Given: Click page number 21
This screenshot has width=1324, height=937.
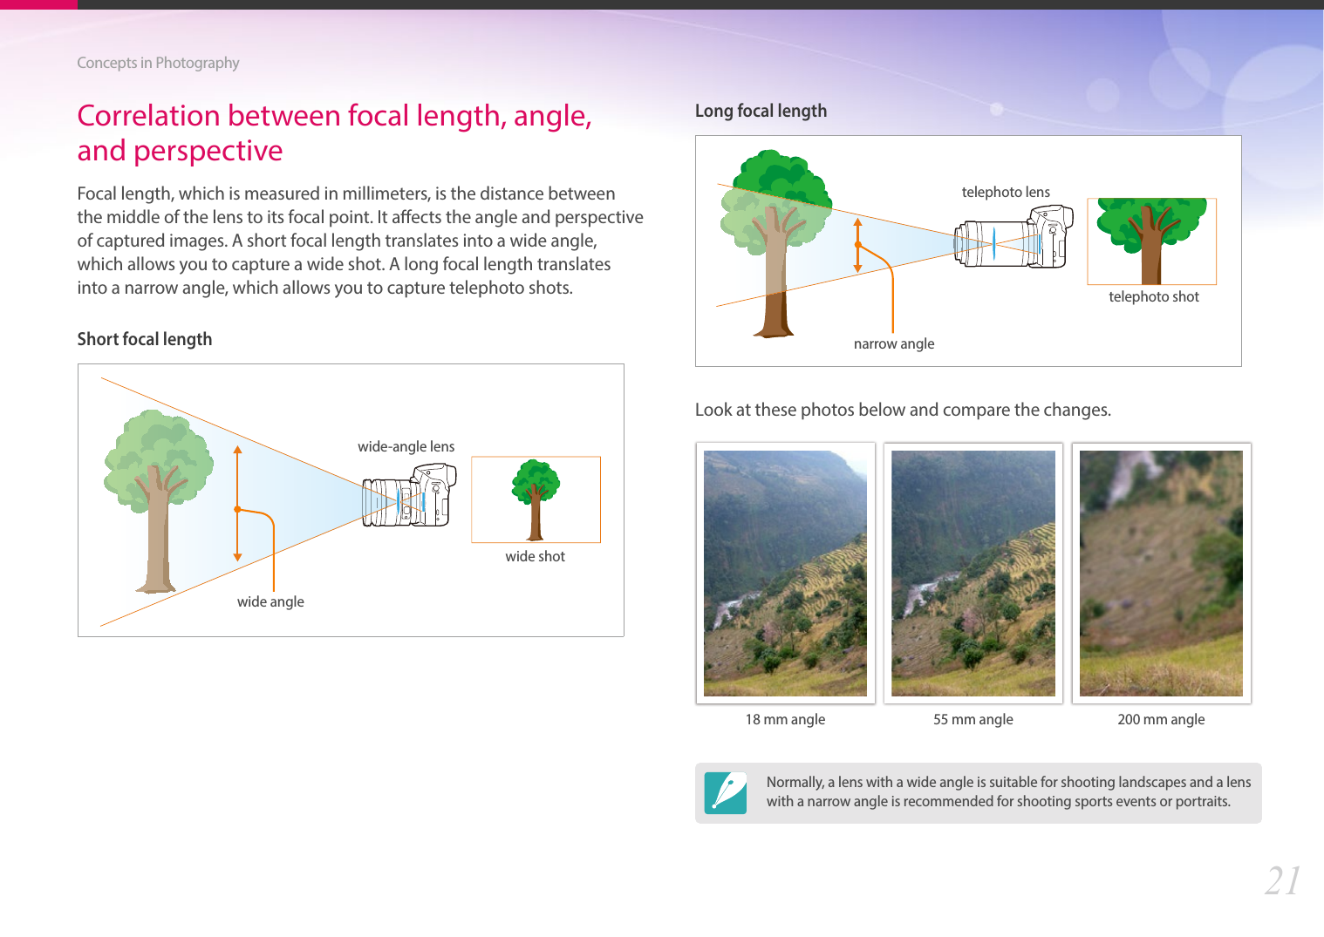Looking at the screenshot, I should [1283, 881].
